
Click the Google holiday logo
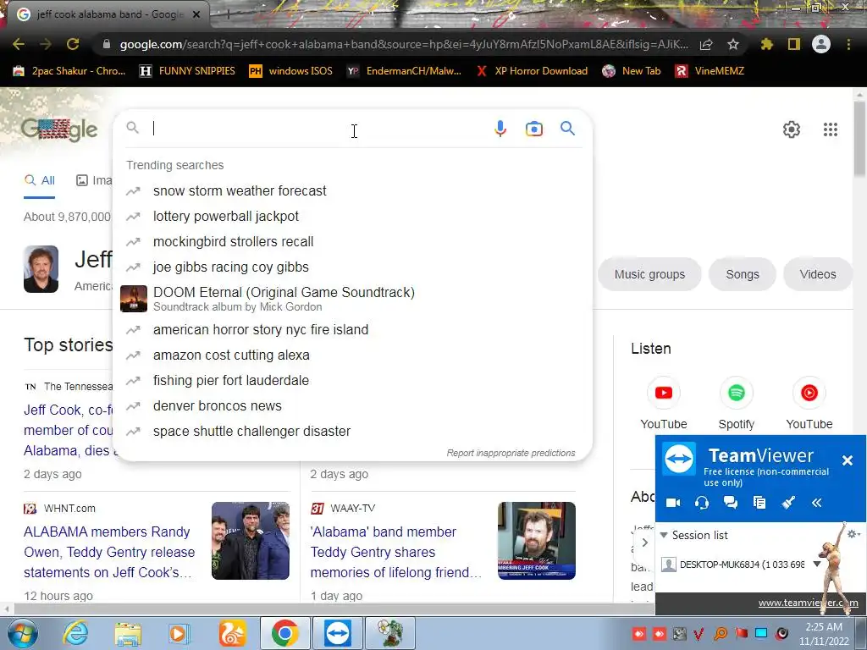tap(59, 130)
